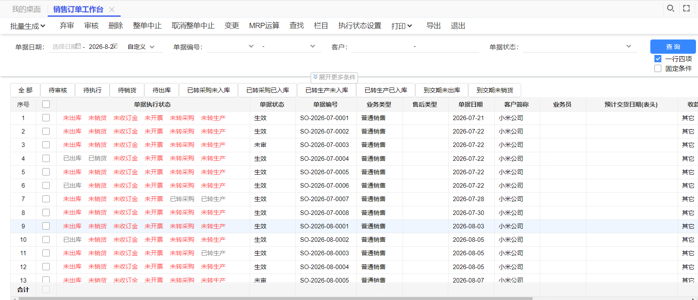698x300 pixels.
Task: Select the 已转采购已入库 tab
Action: (x=268, y=90)
